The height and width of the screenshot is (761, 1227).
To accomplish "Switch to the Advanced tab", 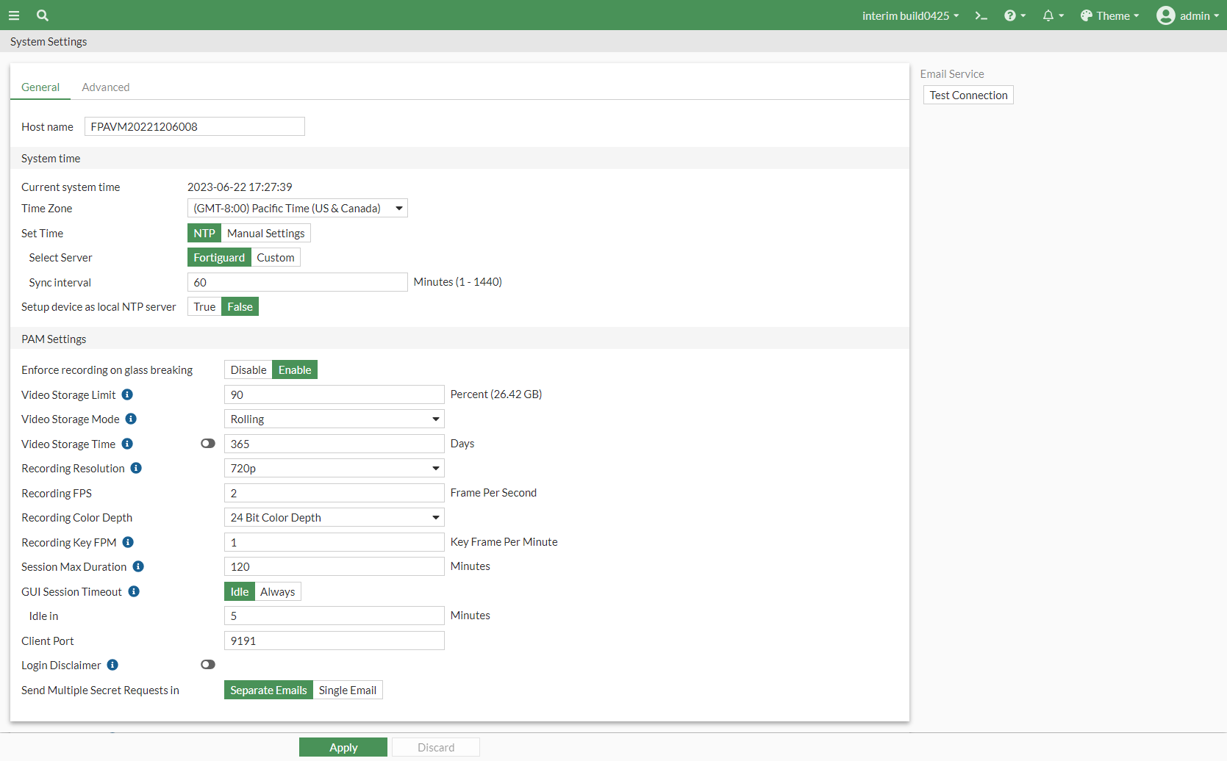I will [106, 87].
